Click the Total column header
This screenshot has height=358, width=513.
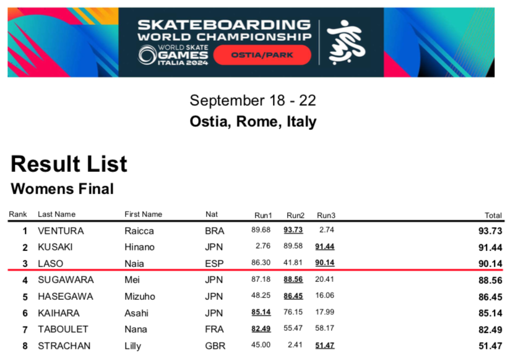pyautogui.click(x=493, y=215)
